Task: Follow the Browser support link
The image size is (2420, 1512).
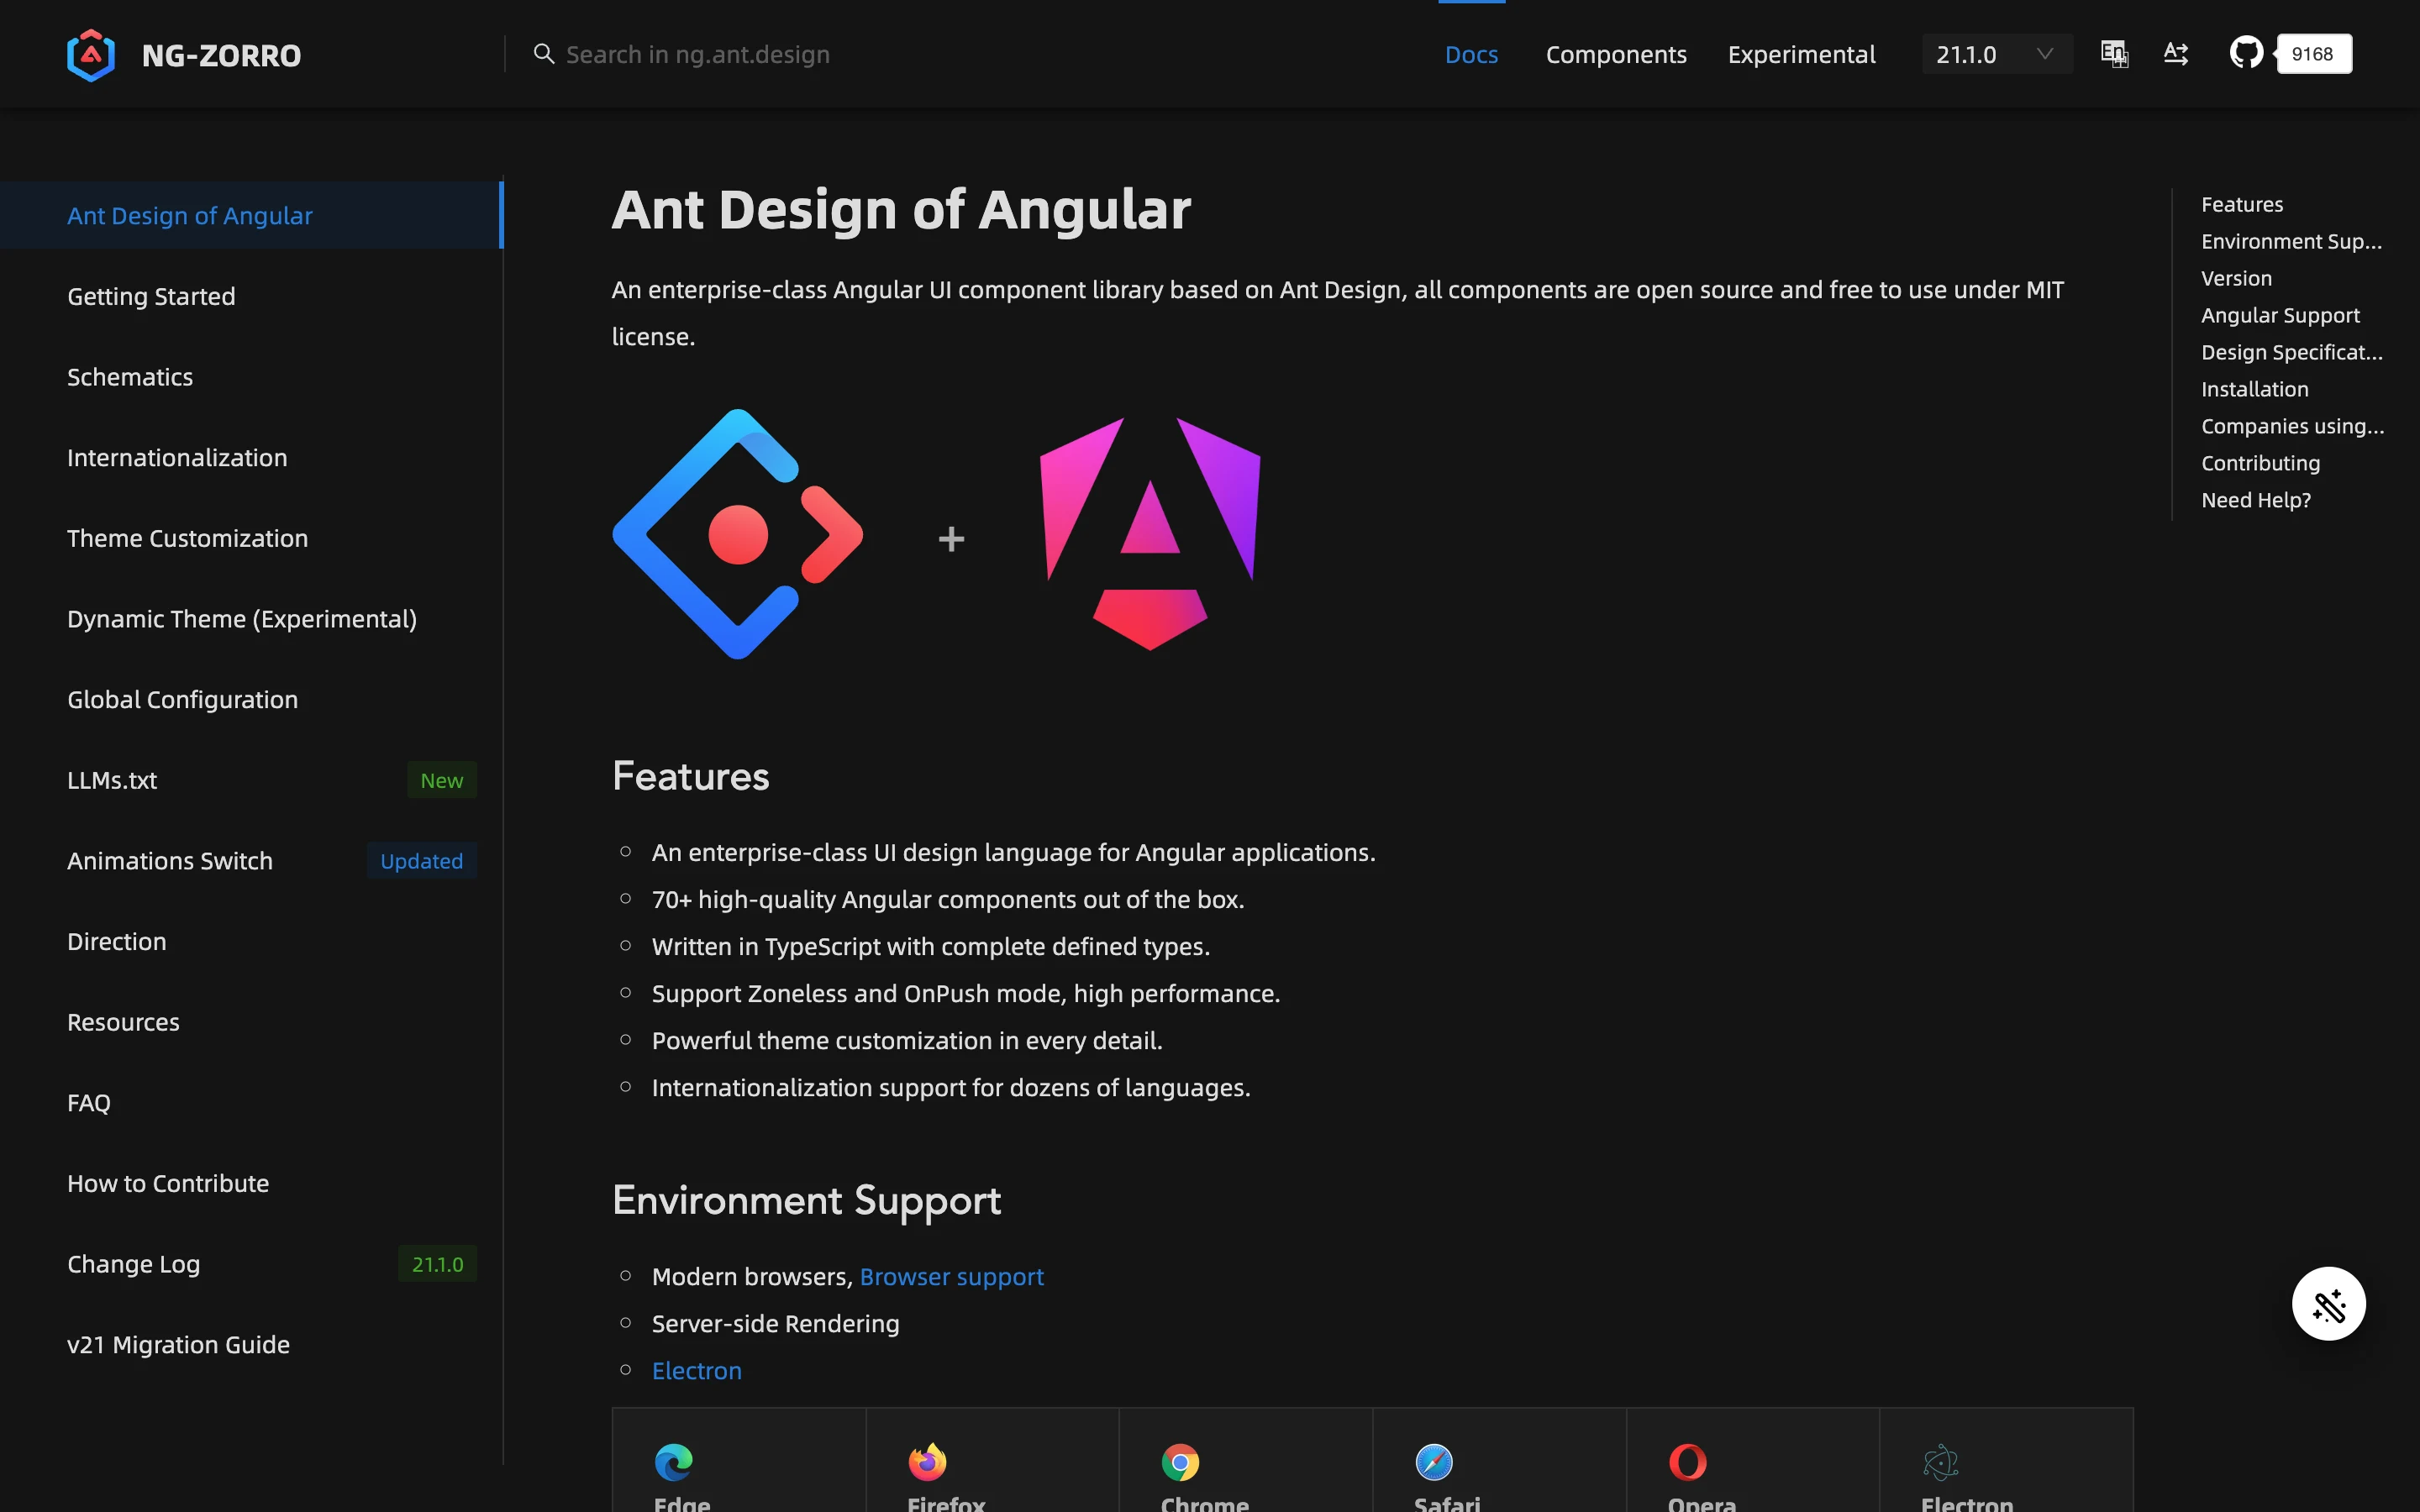Action: tap(951, 1276)
